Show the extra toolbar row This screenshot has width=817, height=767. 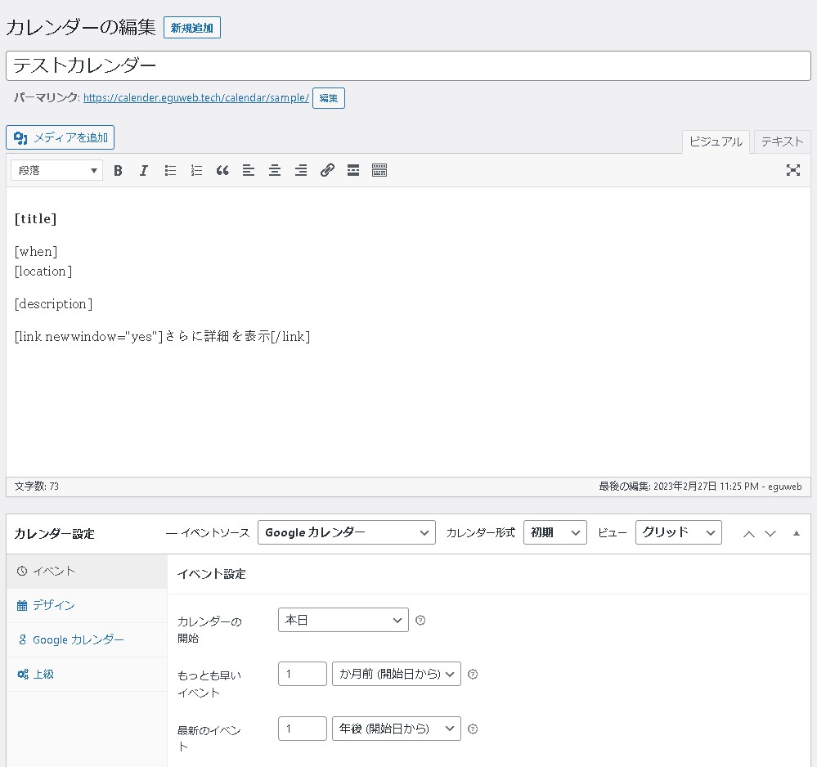click(x=379, y=170)
